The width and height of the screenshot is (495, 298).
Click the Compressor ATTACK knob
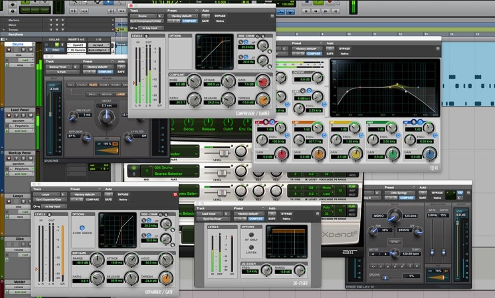[229, 81]
